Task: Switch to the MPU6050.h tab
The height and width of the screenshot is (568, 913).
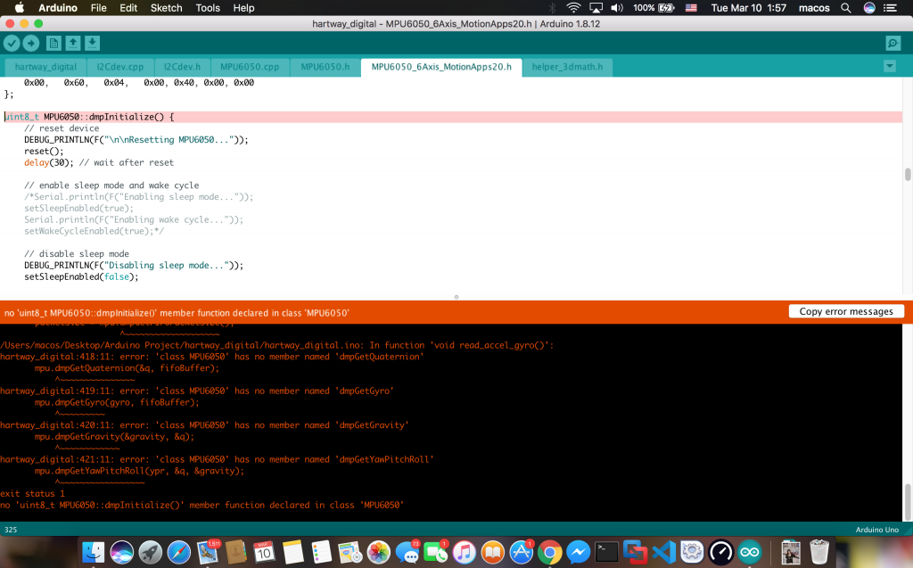Action: [325, 67]
